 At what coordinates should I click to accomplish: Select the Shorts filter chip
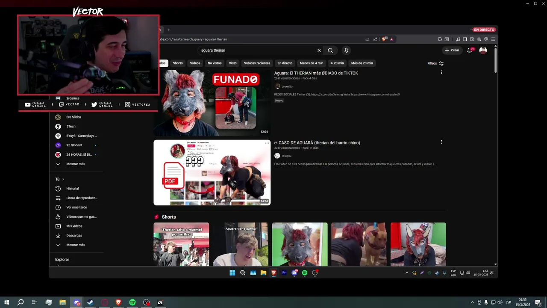coord(178,63)
